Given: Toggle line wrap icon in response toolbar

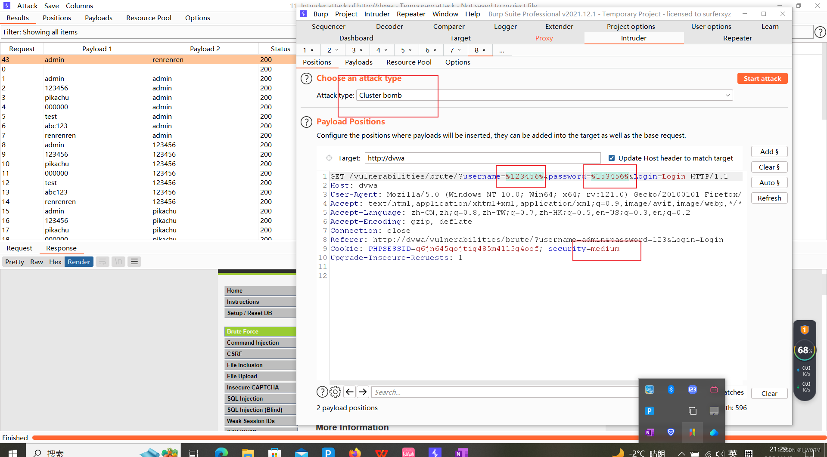Looking at the screenshot, I should pos(102,262).
